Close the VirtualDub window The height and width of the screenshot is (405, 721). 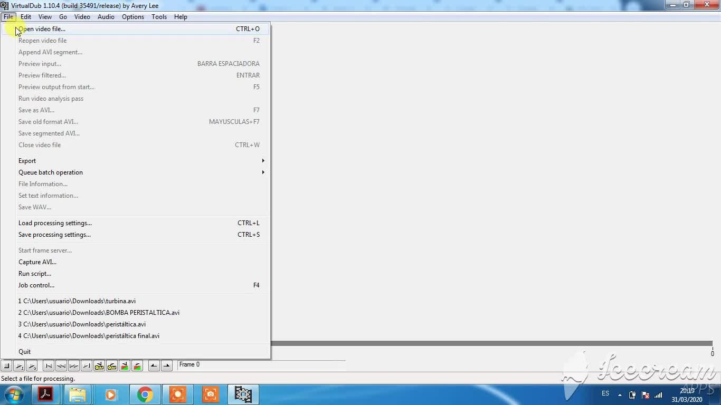pyautogui.click(x=707, y=5)
